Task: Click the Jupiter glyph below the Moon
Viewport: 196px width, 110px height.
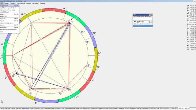Action: 12,76
